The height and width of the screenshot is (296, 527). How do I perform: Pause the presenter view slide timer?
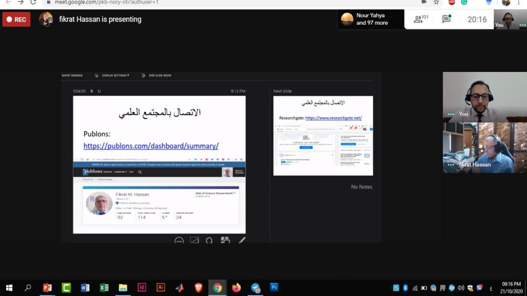[92, 91]
